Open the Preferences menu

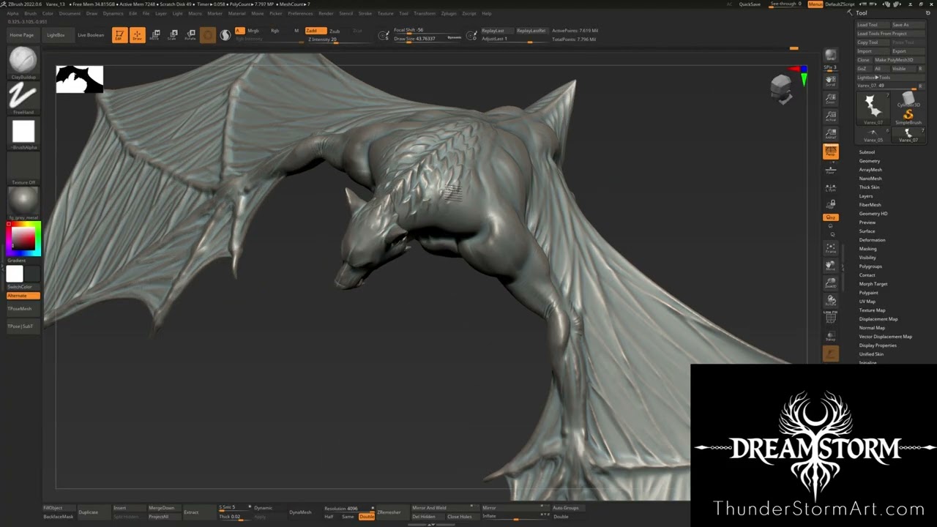click(300, 13)
